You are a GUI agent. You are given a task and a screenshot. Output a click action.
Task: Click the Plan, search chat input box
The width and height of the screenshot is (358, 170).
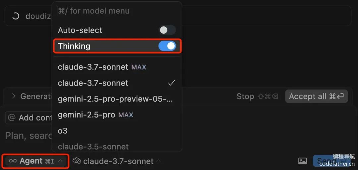(x=28, y=135)
